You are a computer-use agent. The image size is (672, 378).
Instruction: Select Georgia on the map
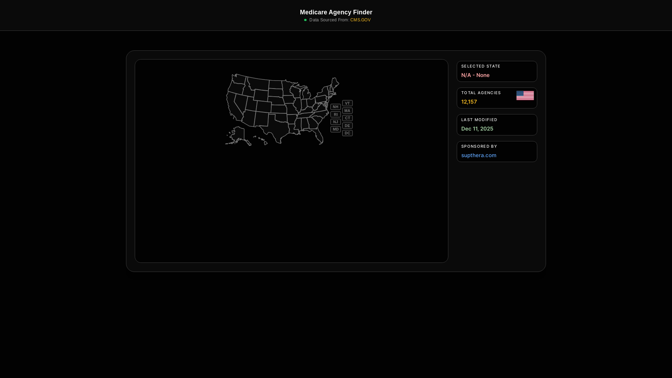[313, 124]
